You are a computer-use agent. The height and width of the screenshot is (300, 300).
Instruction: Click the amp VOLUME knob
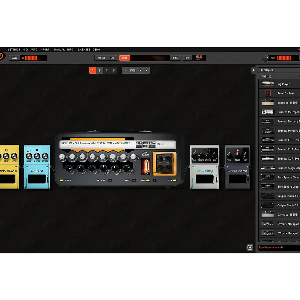pos(126,168)
